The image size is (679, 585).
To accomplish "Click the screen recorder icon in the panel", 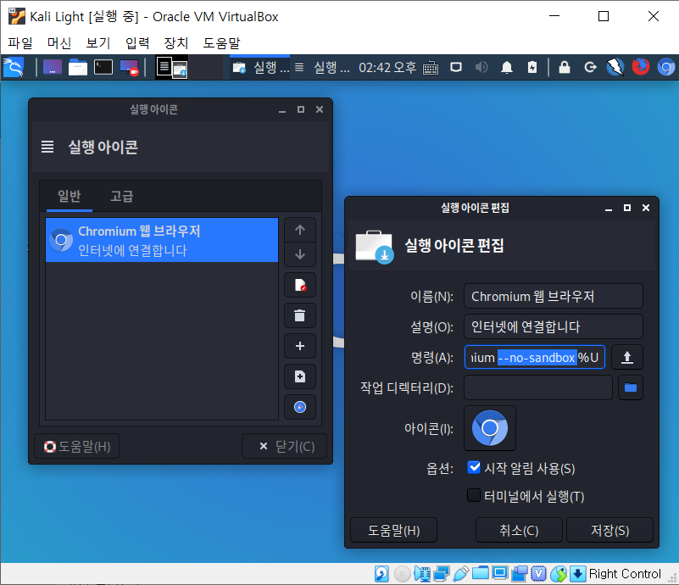I will pyautogui.click(x=129, y=68).
